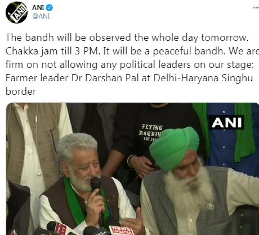Open the ANI display name link
This screenshot has height=235, width=259.
38,7
